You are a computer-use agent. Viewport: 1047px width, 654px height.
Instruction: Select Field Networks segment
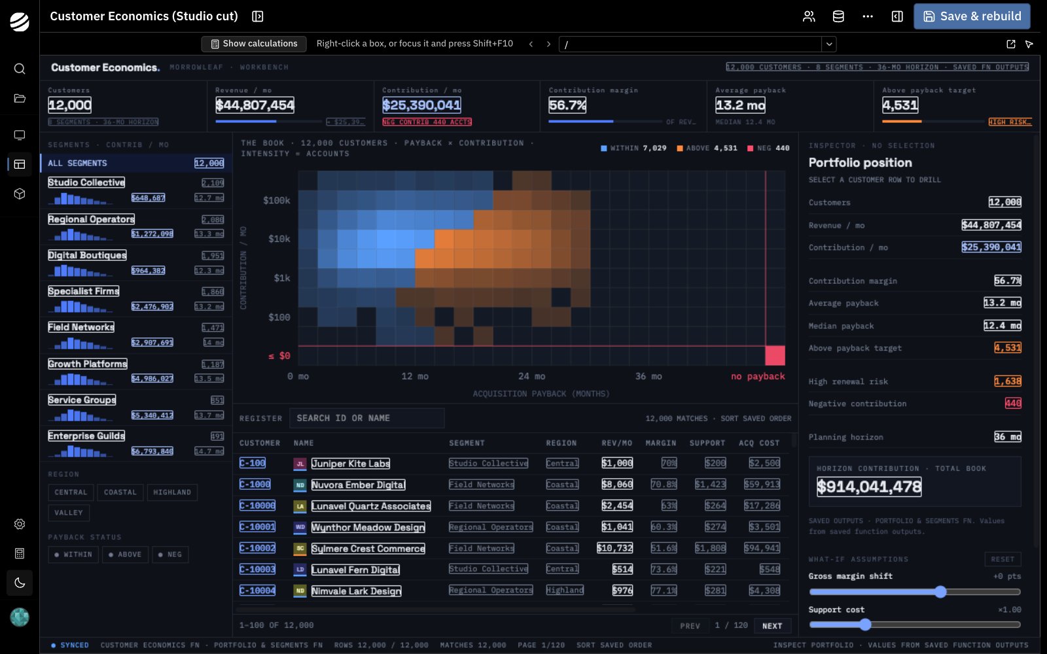pyautogui.click(x=135, y=335)
